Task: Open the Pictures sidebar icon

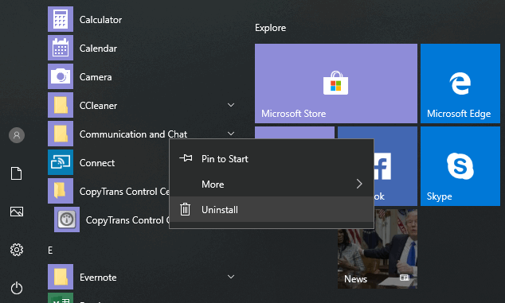Action: (17, 212)
